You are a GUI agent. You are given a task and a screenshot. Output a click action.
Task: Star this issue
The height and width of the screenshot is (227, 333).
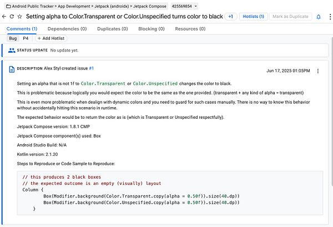[x=19, y=16]
